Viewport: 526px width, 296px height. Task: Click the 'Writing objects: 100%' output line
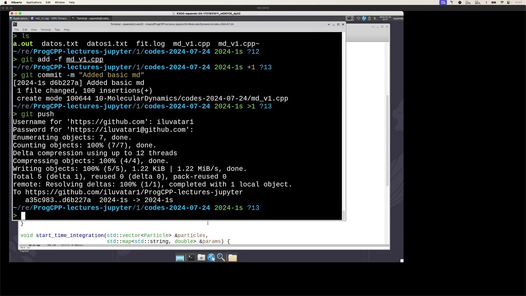130,169
